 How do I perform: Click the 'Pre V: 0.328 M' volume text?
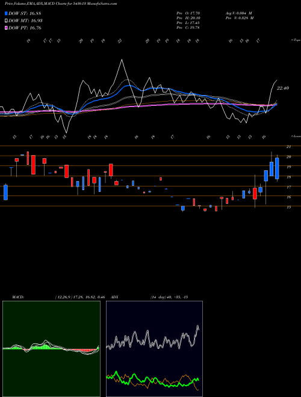click(240, 18)
